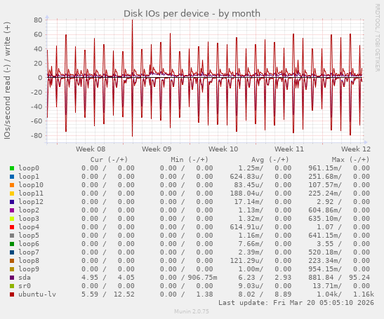Click the Max (-/+) column header

tap(350, 160)
